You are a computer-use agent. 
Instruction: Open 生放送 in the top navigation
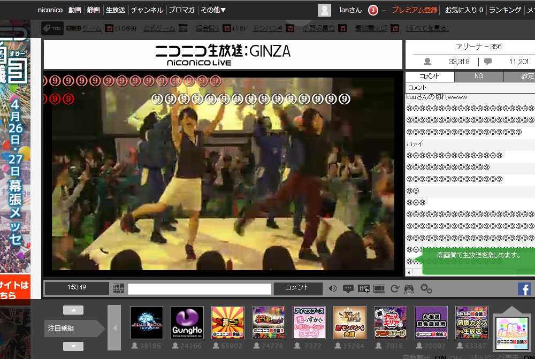click(x=116, y=10)
